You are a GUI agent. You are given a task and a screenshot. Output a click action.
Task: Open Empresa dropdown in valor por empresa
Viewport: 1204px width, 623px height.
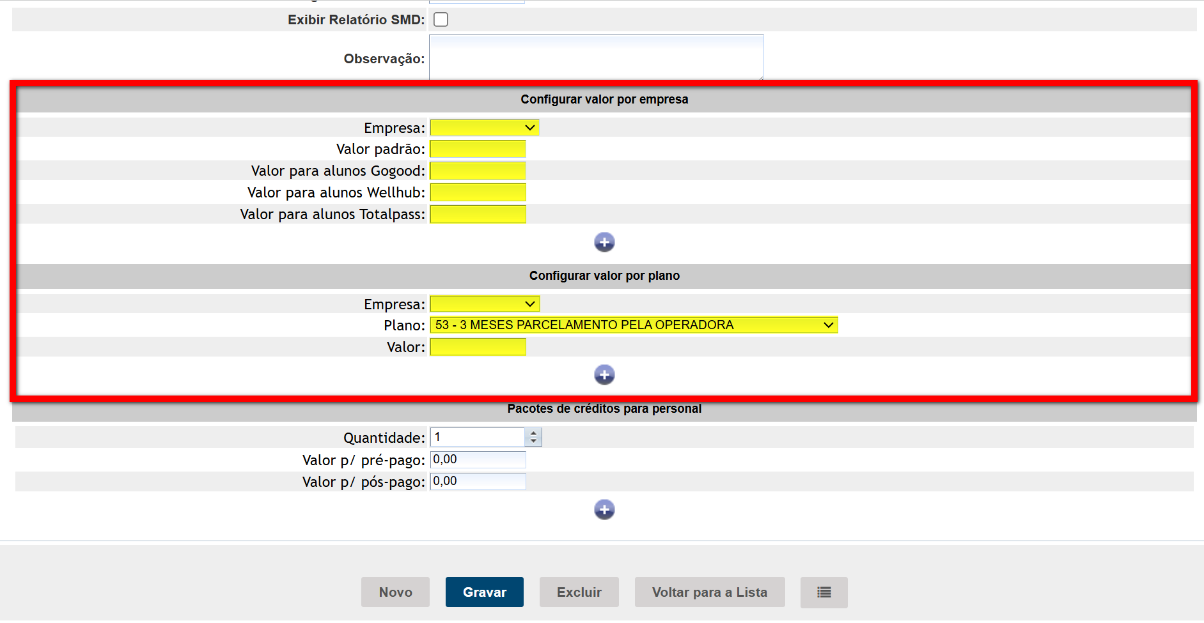(x=484, y=128)
